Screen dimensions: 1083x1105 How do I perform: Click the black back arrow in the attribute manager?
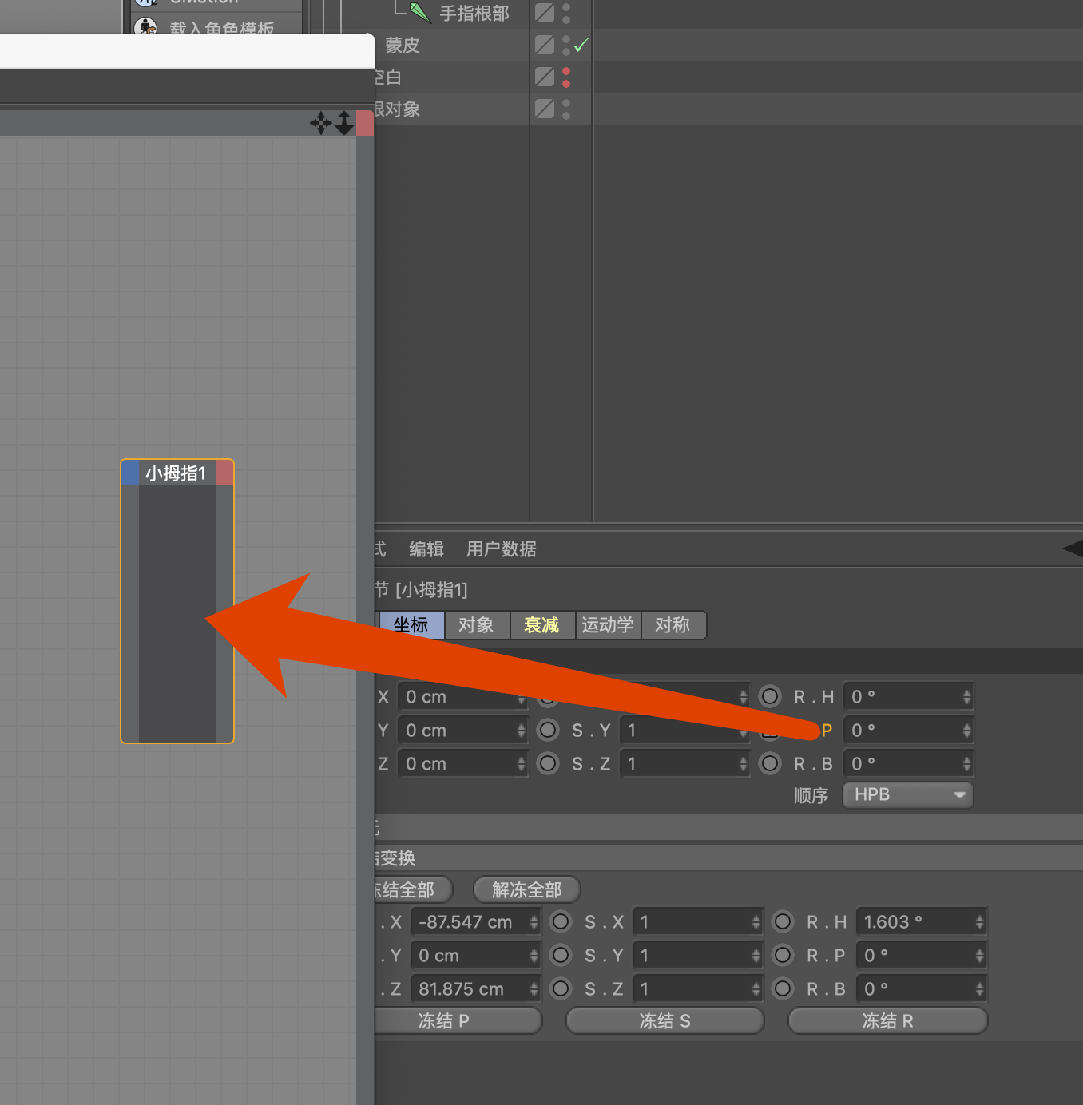[1073, 549]
